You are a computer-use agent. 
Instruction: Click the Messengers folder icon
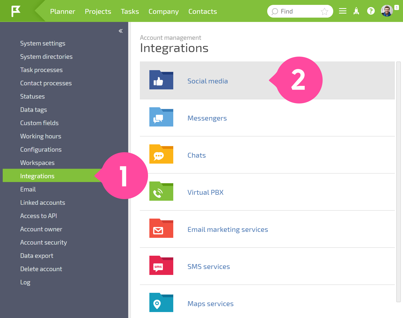coord(161,117)
